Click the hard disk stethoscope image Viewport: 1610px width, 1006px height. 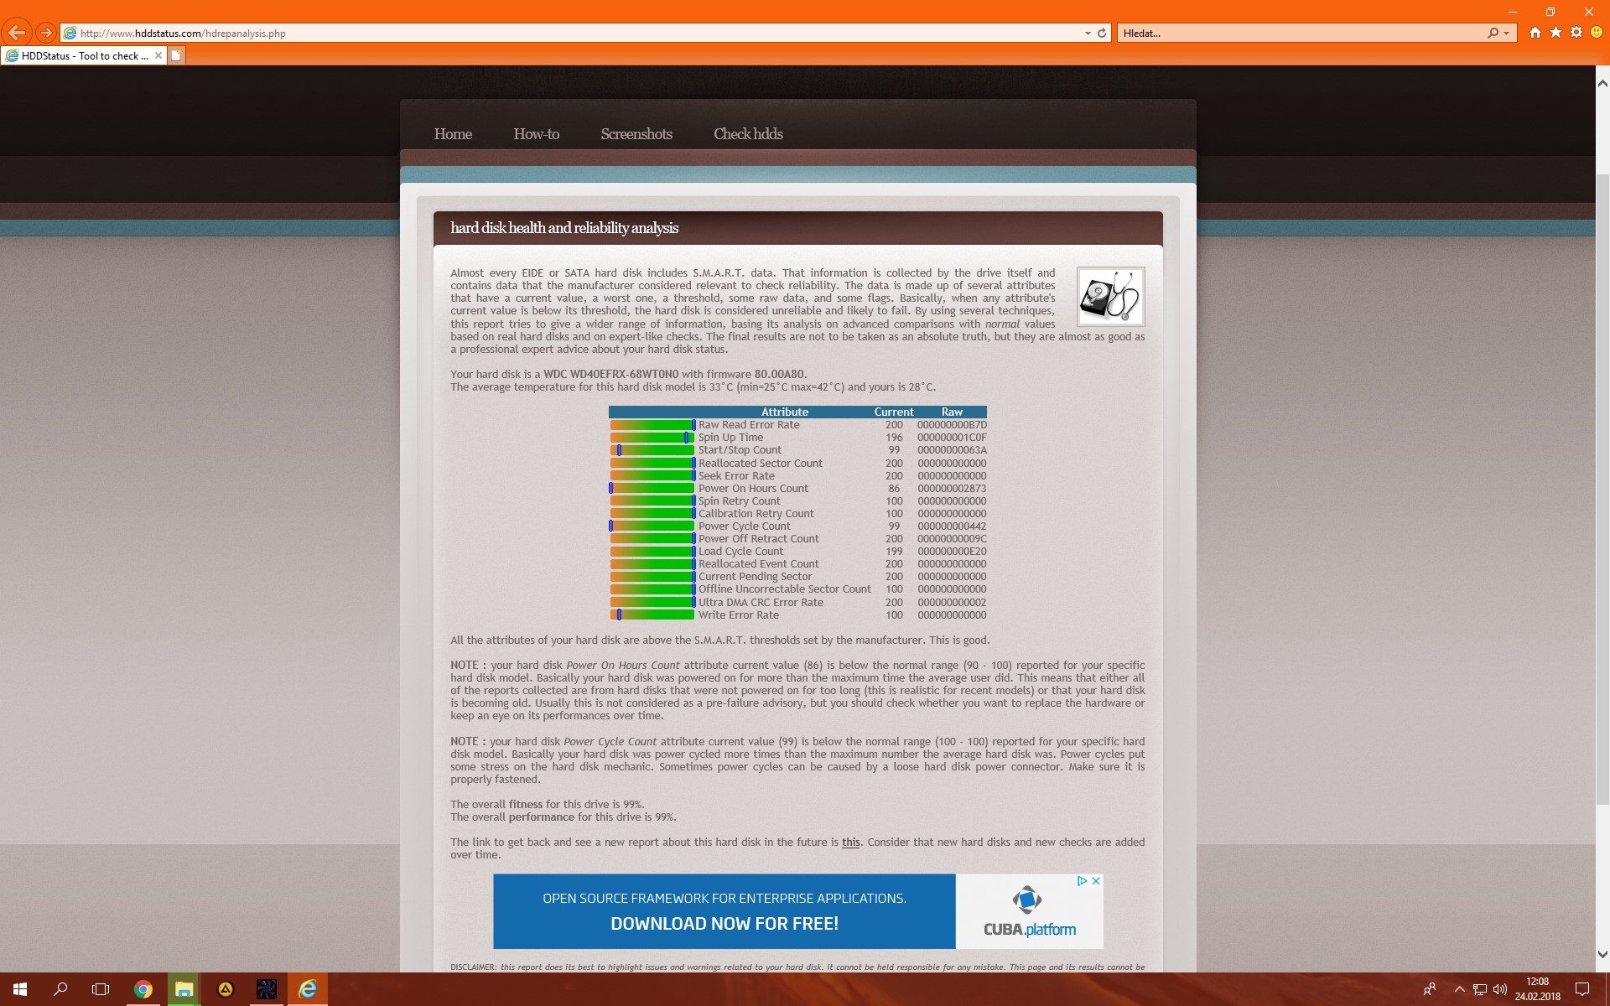tap(1110, 297)
